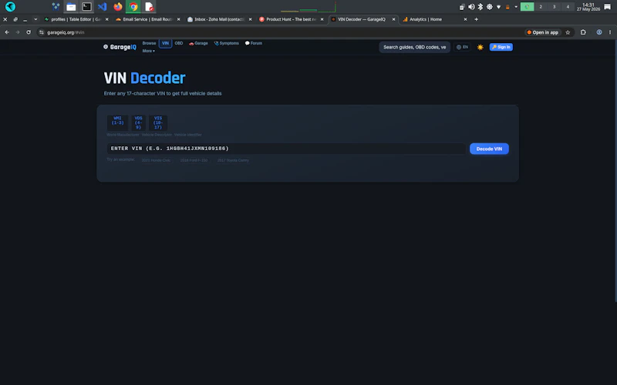Expand the hidden tray icons arrow
Viewport: 617px width, 385px height.
coord(516,7)
